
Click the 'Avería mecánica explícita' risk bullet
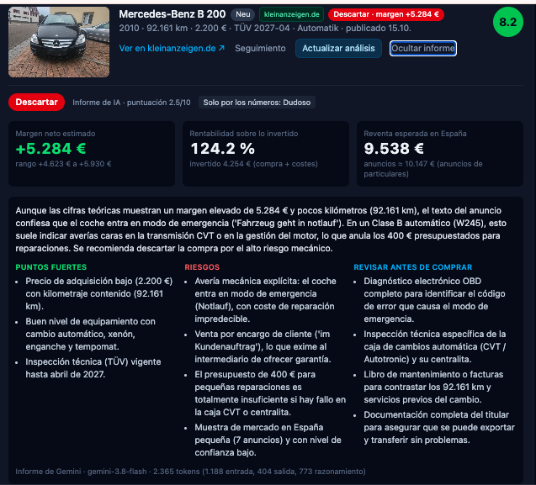point(266,300)
